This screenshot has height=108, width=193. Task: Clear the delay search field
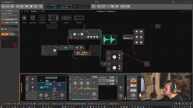(x=43, y=11)
